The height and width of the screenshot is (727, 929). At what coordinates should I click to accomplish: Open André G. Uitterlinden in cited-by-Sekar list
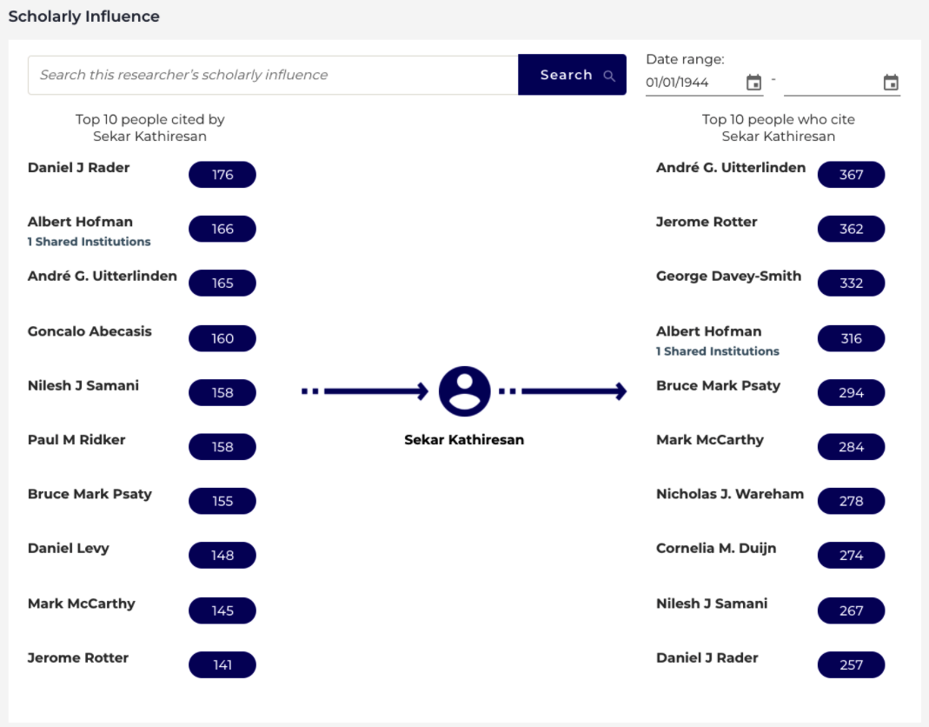pos(103,277)
